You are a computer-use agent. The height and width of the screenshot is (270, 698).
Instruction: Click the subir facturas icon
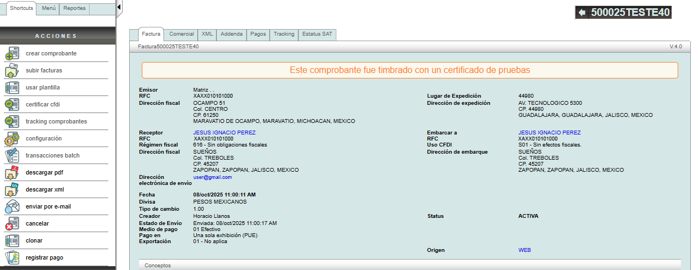[x=12, y=71]
